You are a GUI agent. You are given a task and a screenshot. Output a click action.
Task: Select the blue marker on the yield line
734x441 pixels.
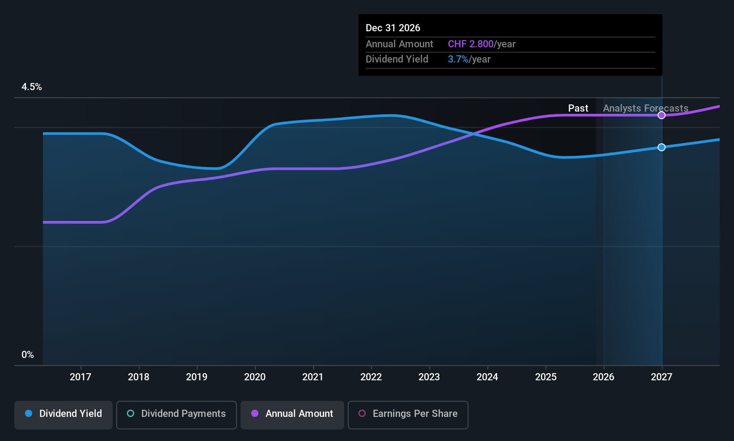[x=662, y=147]
